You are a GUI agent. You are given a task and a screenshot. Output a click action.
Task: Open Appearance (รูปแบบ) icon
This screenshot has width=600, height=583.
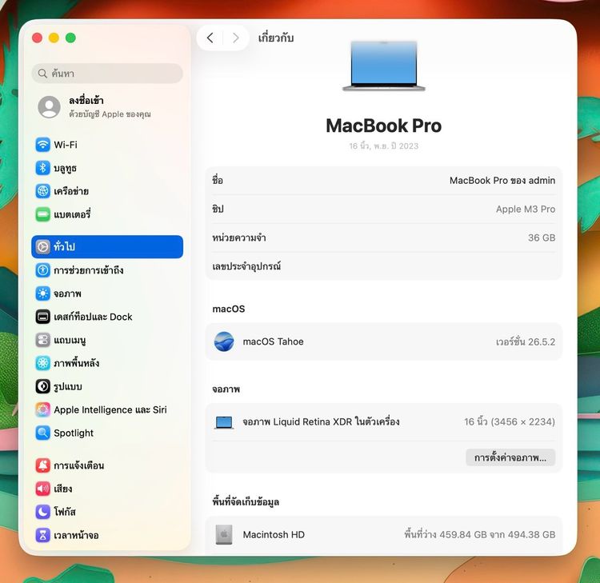(43, 386)
